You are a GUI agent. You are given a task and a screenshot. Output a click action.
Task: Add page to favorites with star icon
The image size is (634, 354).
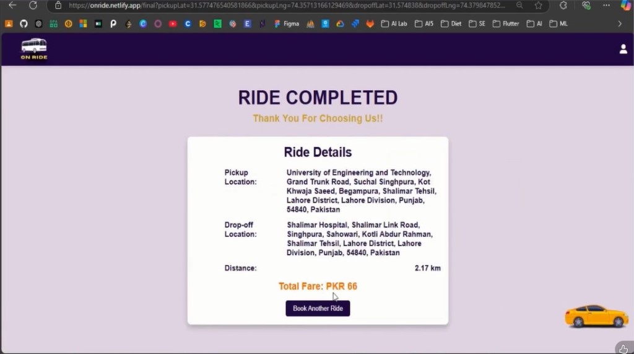[538, 6]
